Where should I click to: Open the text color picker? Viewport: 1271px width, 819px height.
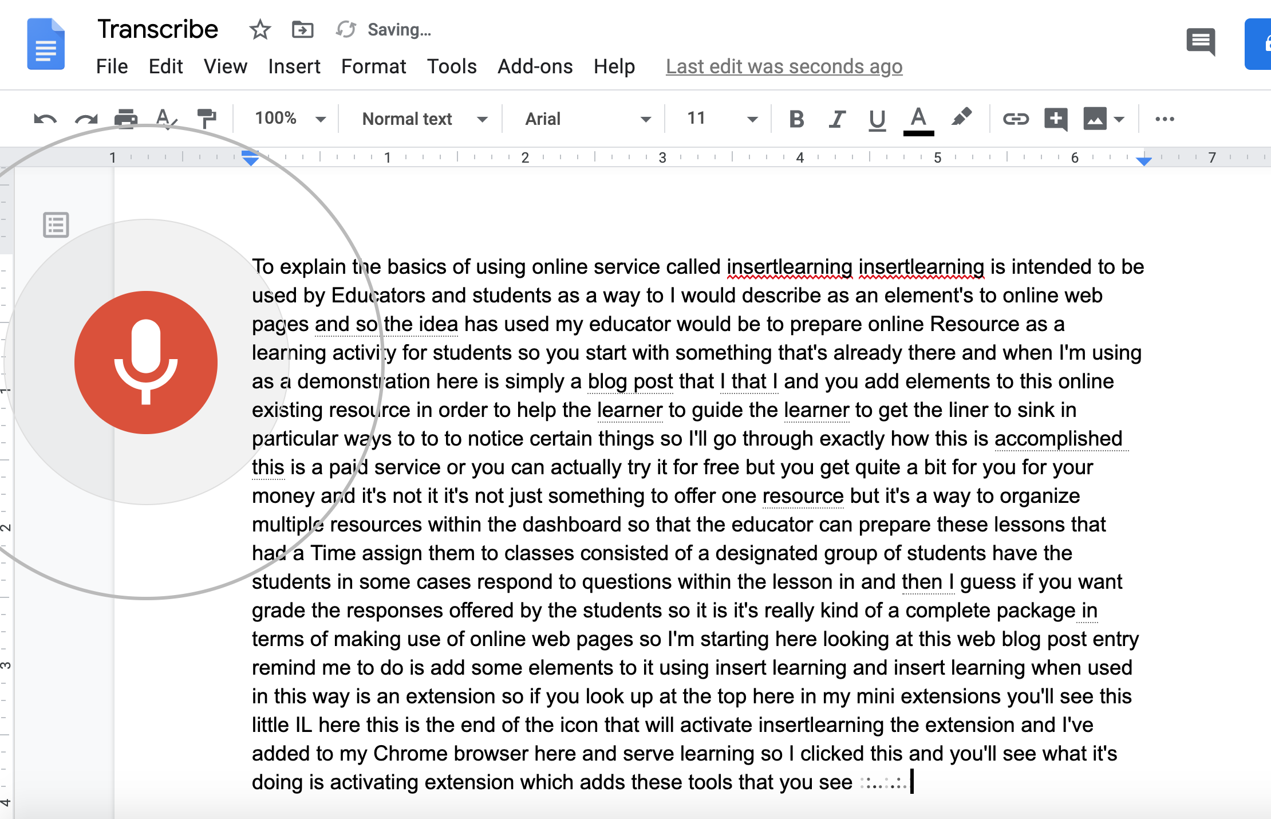918,120
